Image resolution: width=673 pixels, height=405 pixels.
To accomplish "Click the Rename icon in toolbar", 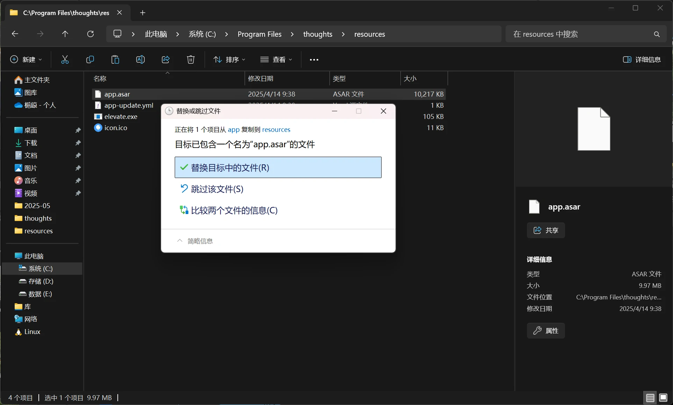I will [x=140, y=59].
